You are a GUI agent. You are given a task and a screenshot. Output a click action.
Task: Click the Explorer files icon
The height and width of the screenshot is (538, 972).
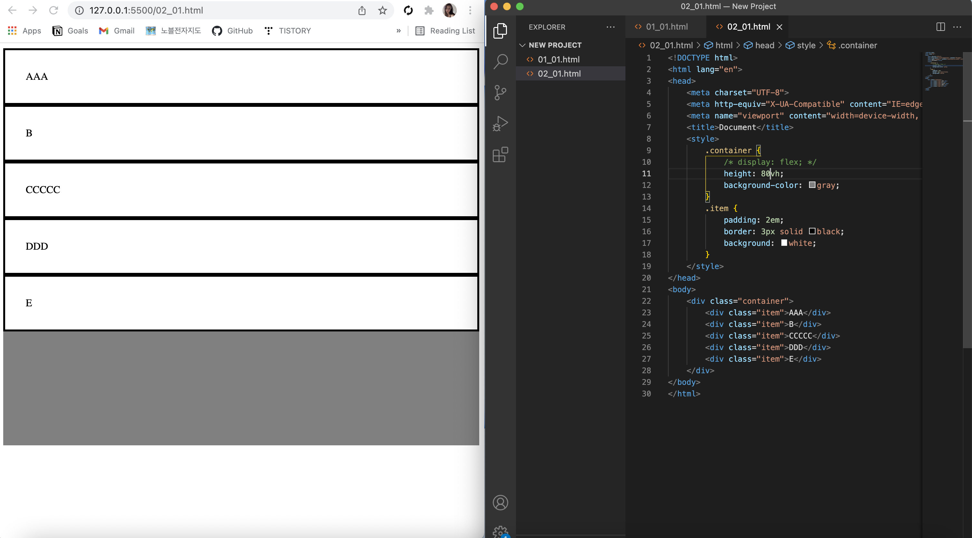pos(500,31)
